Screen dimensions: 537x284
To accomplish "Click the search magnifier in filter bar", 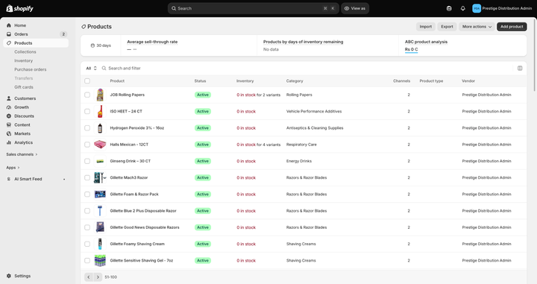I will click(x=104, y=68).
